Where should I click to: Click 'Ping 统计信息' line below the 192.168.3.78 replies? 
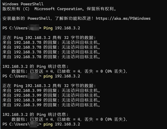[x=35, y=67]
